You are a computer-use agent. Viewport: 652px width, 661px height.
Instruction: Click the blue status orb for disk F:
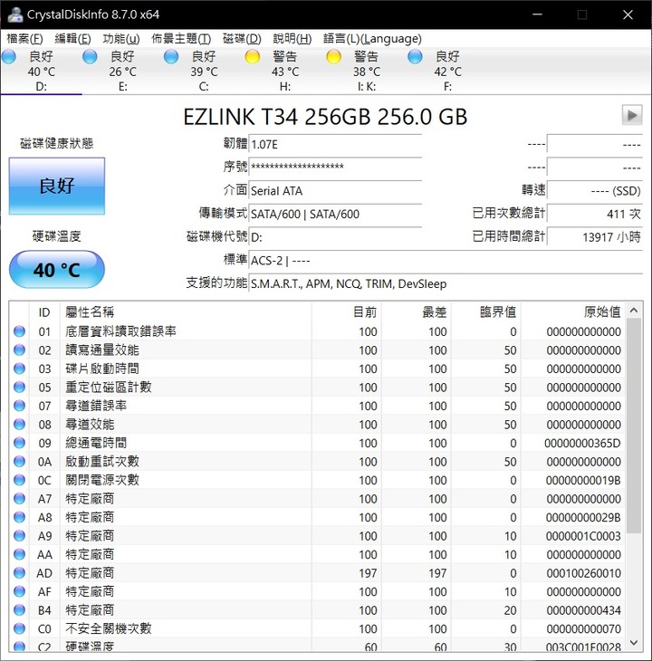pos(415,56)
